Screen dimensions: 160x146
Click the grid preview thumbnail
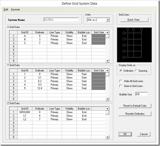pos(134,45)
